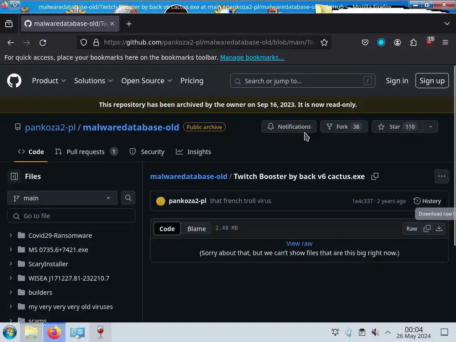Expand the WISEA J171227.81-232210.7 folder

(x=11, y=278)
